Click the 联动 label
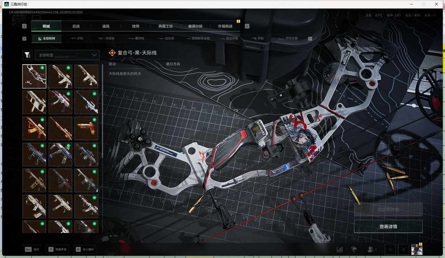The height and width of the screenshot is (258, 445). (x=112, y=64)
